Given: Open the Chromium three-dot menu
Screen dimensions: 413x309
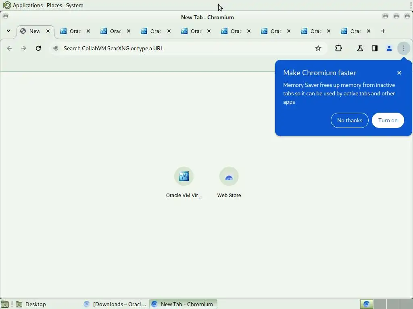Looking at the screenshot, I should click(403, 48).
